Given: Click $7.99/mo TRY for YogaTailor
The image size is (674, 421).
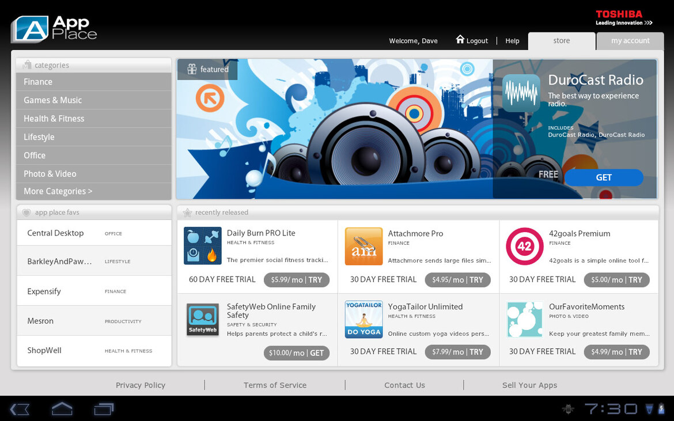Looking at the screenshot, I should tap(458, 352).
